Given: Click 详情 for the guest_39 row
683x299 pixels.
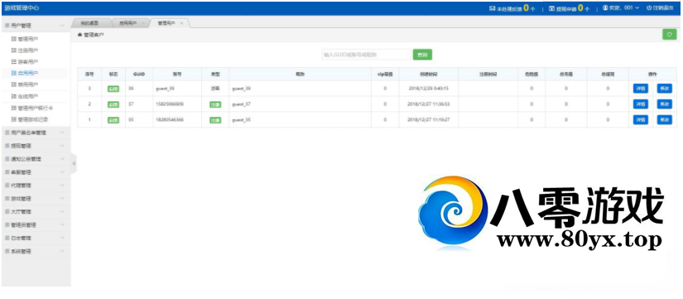Looking at the screenshot, I should [x=640, y=89].
